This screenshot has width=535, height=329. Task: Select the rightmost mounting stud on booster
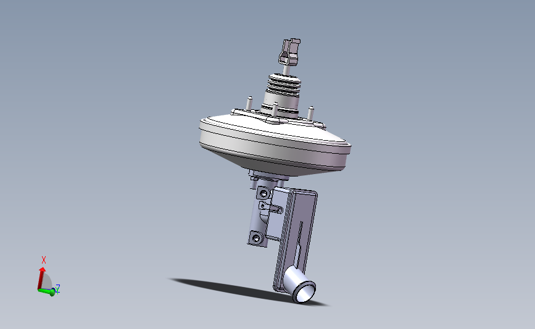tap(310, 114)
